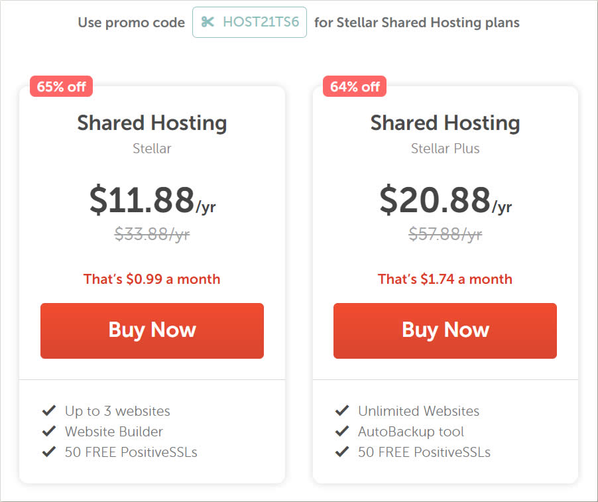Select the Stellar plan title

click(x=152, y=149)
